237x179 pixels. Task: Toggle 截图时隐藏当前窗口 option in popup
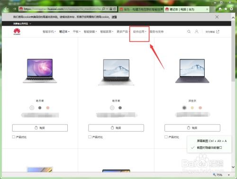coord(209,148)
